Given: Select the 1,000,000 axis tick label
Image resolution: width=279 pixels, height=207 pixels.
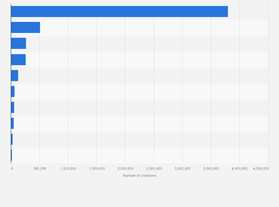Looking at the screenshot, I should pyautogui.click(x=68, y=169).
